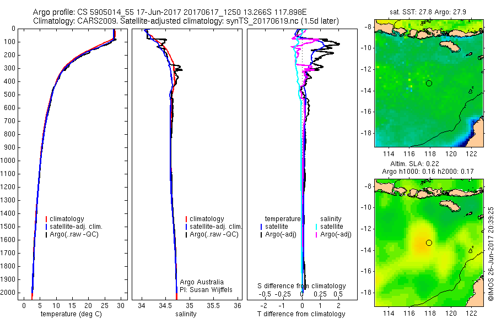Click the 'Argo h1000: 0.16 h2000: 0.17' label
This screenshot has height=319, width=496.
[x=428, y=172]
